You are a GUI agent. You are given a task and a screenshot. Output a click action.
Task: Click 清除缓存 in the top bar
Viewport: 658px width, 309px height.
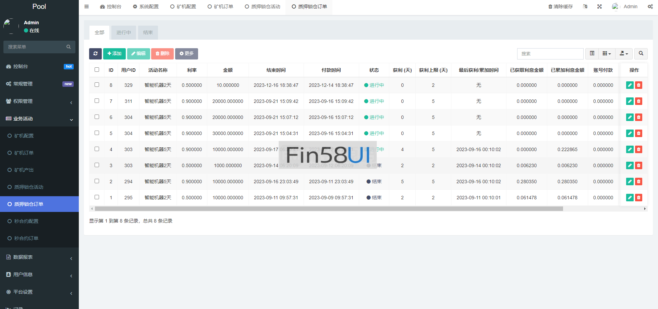tap(560, 6)
